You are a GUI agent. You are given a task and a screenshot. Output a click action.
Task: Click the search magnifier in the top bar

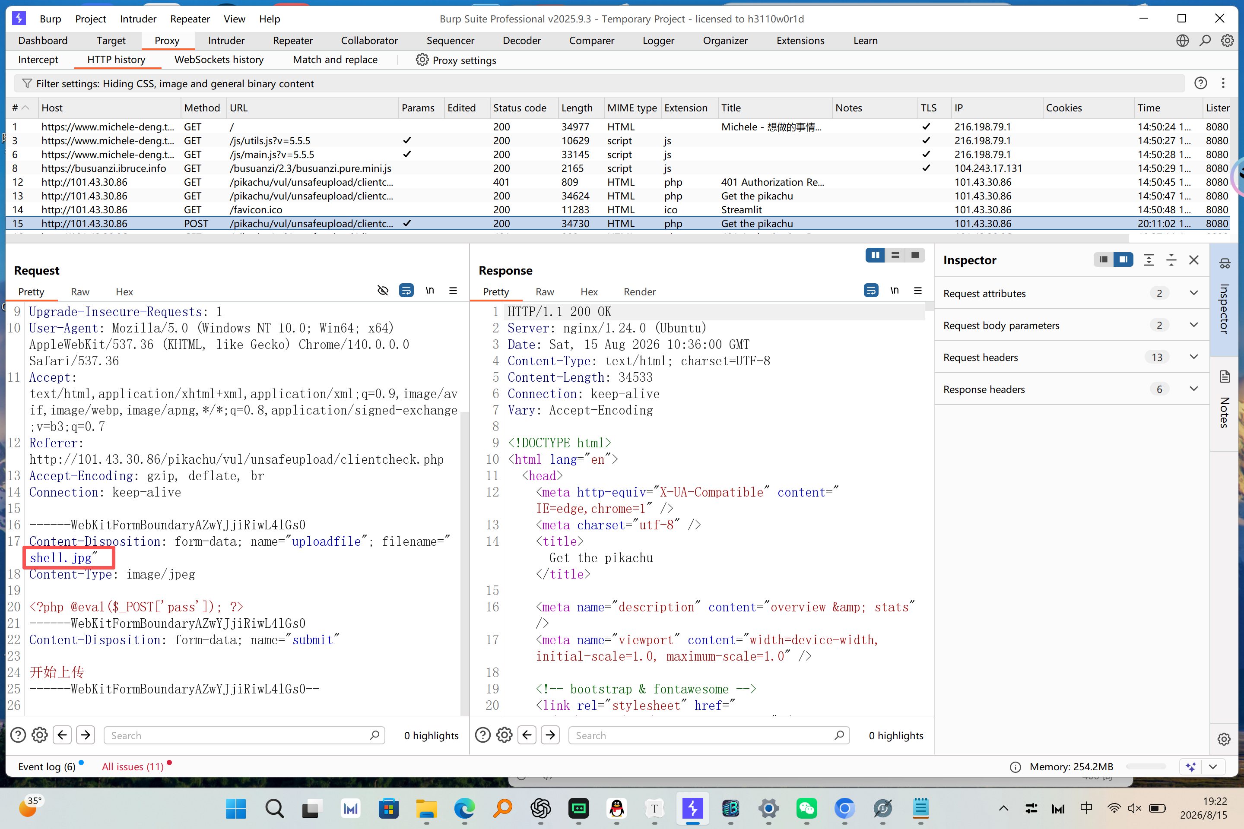(x=1205, y=41)
